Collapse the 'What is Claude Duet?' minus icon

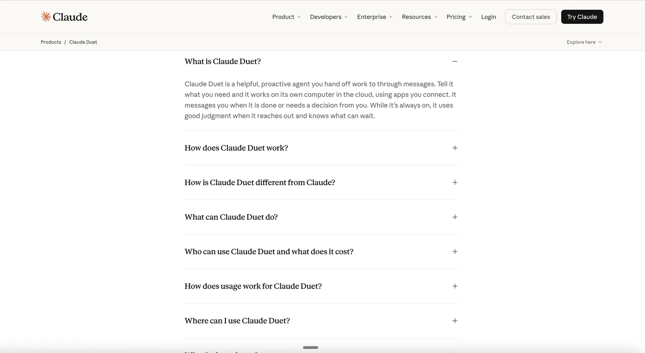tap(455, 61)
